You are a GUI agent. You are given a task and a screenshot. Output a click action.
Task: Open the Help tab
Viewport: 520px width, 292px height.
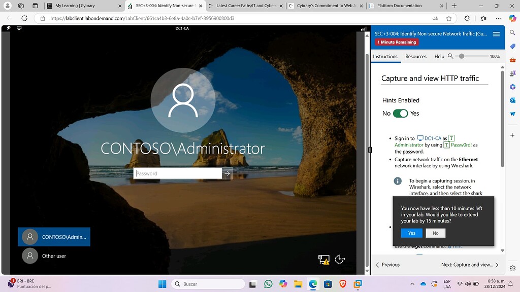click(439, 56)
